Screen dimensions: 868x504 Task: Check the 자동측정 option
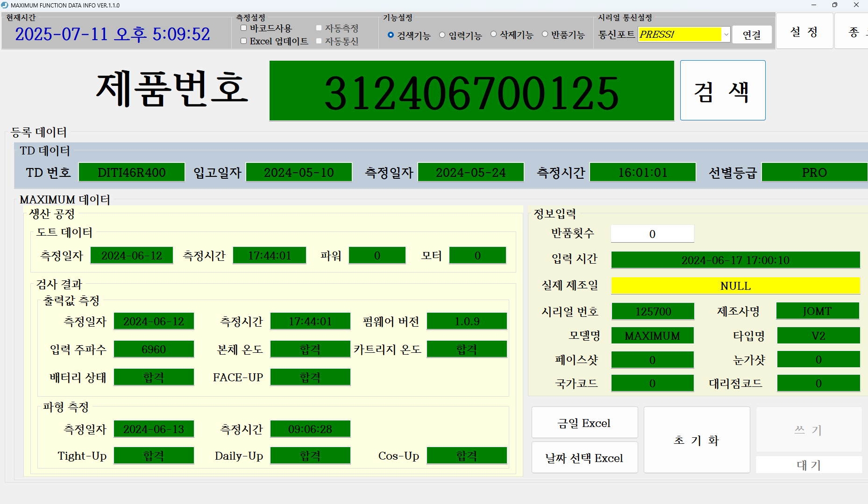tap(319, 28)
